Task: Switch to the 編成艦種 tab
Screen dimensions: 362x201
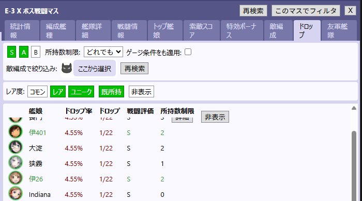Action: coord(58,30)
